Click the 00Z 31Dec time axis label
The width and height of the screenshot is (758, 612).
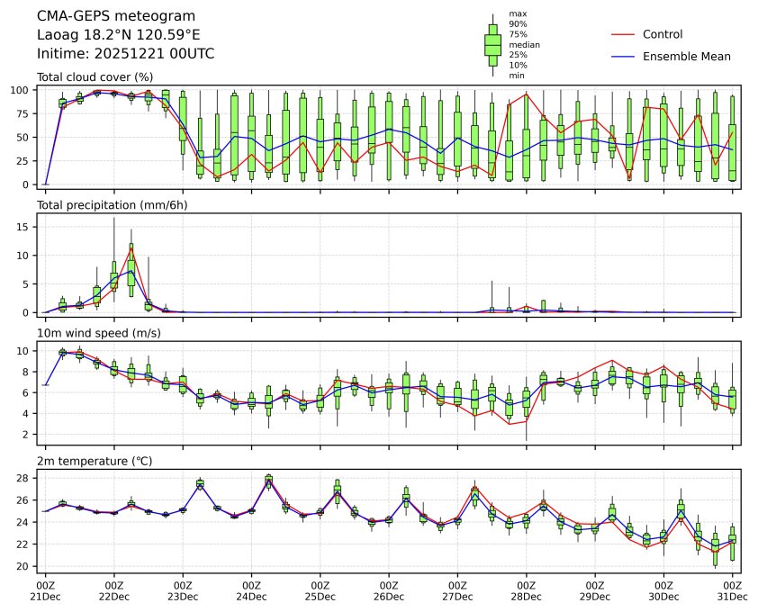[732, 589]
